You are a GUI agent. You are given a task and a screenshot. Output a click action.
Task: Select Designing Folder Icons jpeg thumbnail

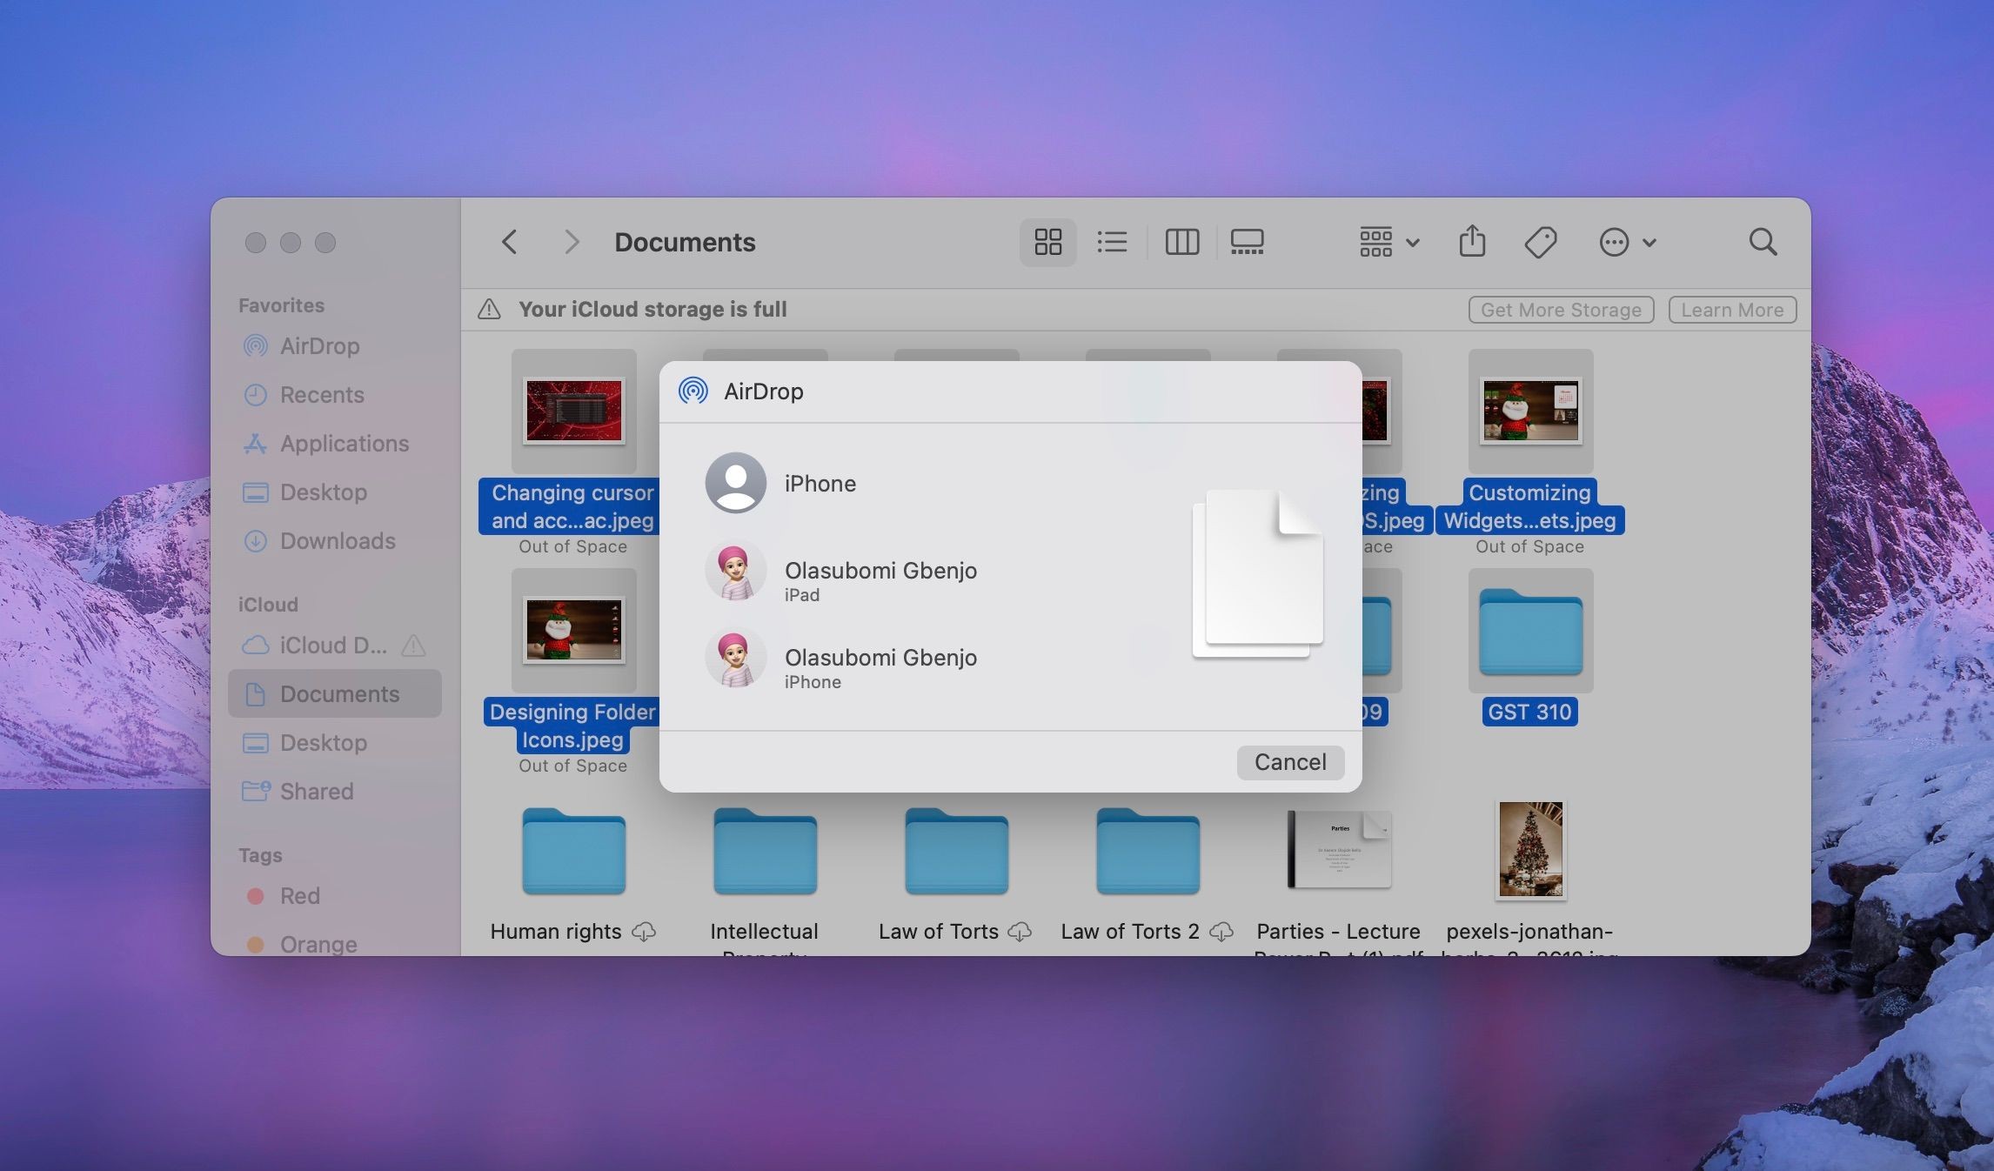[573, 630]
